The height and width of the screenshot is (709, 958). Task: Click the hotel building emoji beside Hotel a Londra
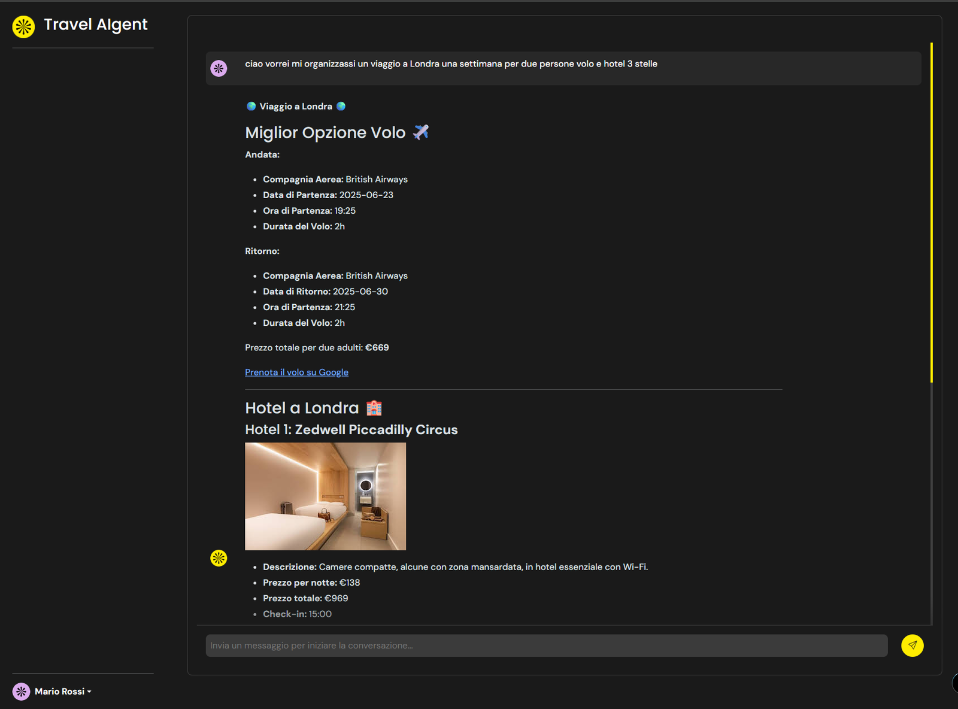374,408
